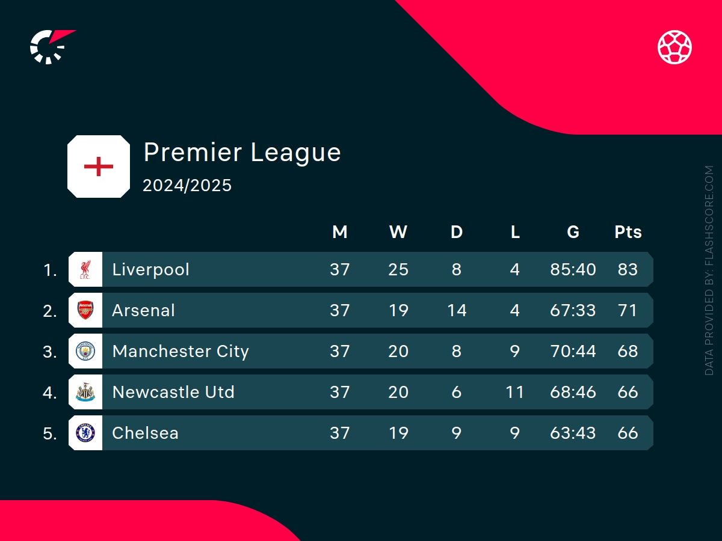Click the G goals column header

[x=573, y=232]
